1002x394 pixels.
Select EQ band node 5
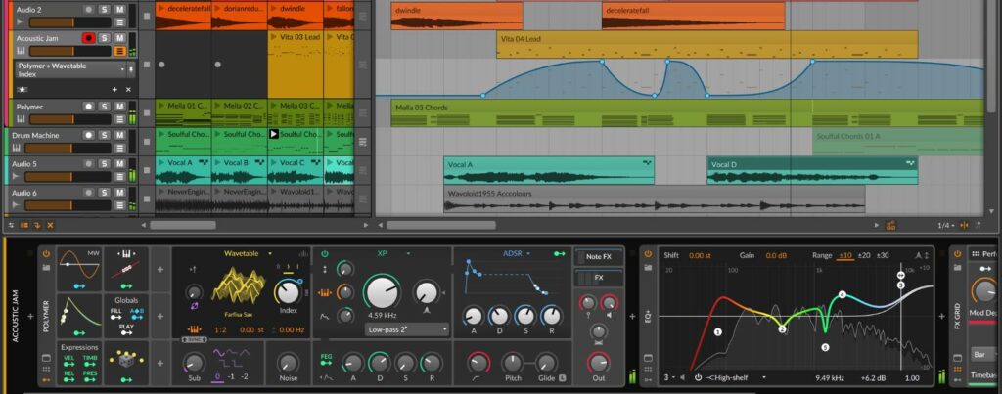(825, 347)
